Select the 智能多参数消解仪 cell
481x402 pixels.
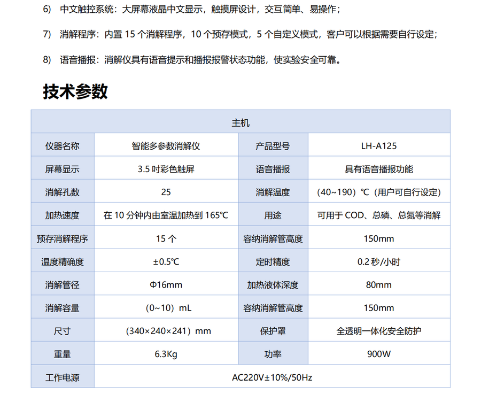[x=166, y=144]
